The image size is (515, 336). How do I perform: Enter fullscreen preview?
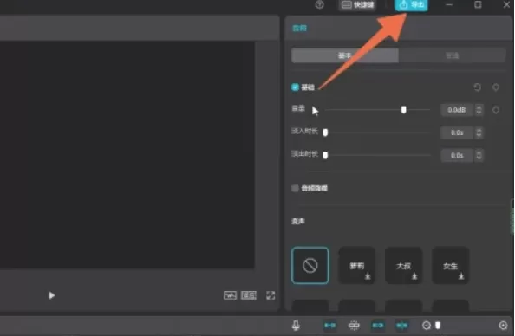[x=271, y=295]
